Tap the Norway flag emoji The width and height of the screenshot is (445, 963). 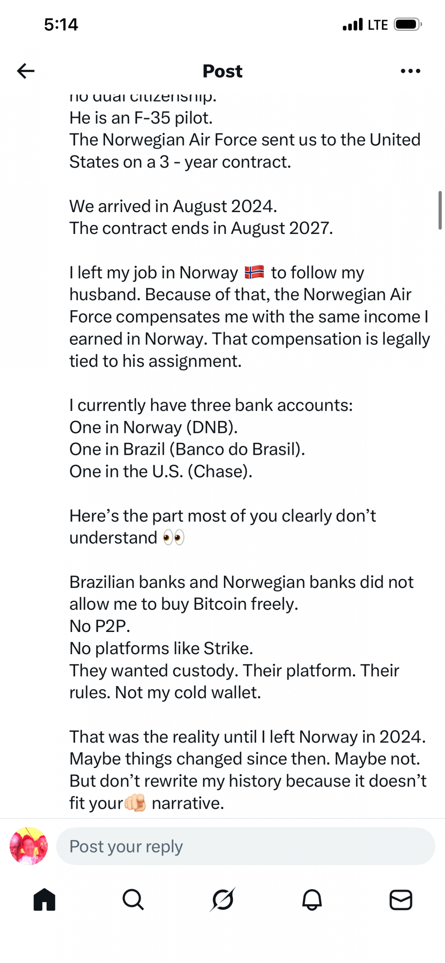click(x=254, y=272)
